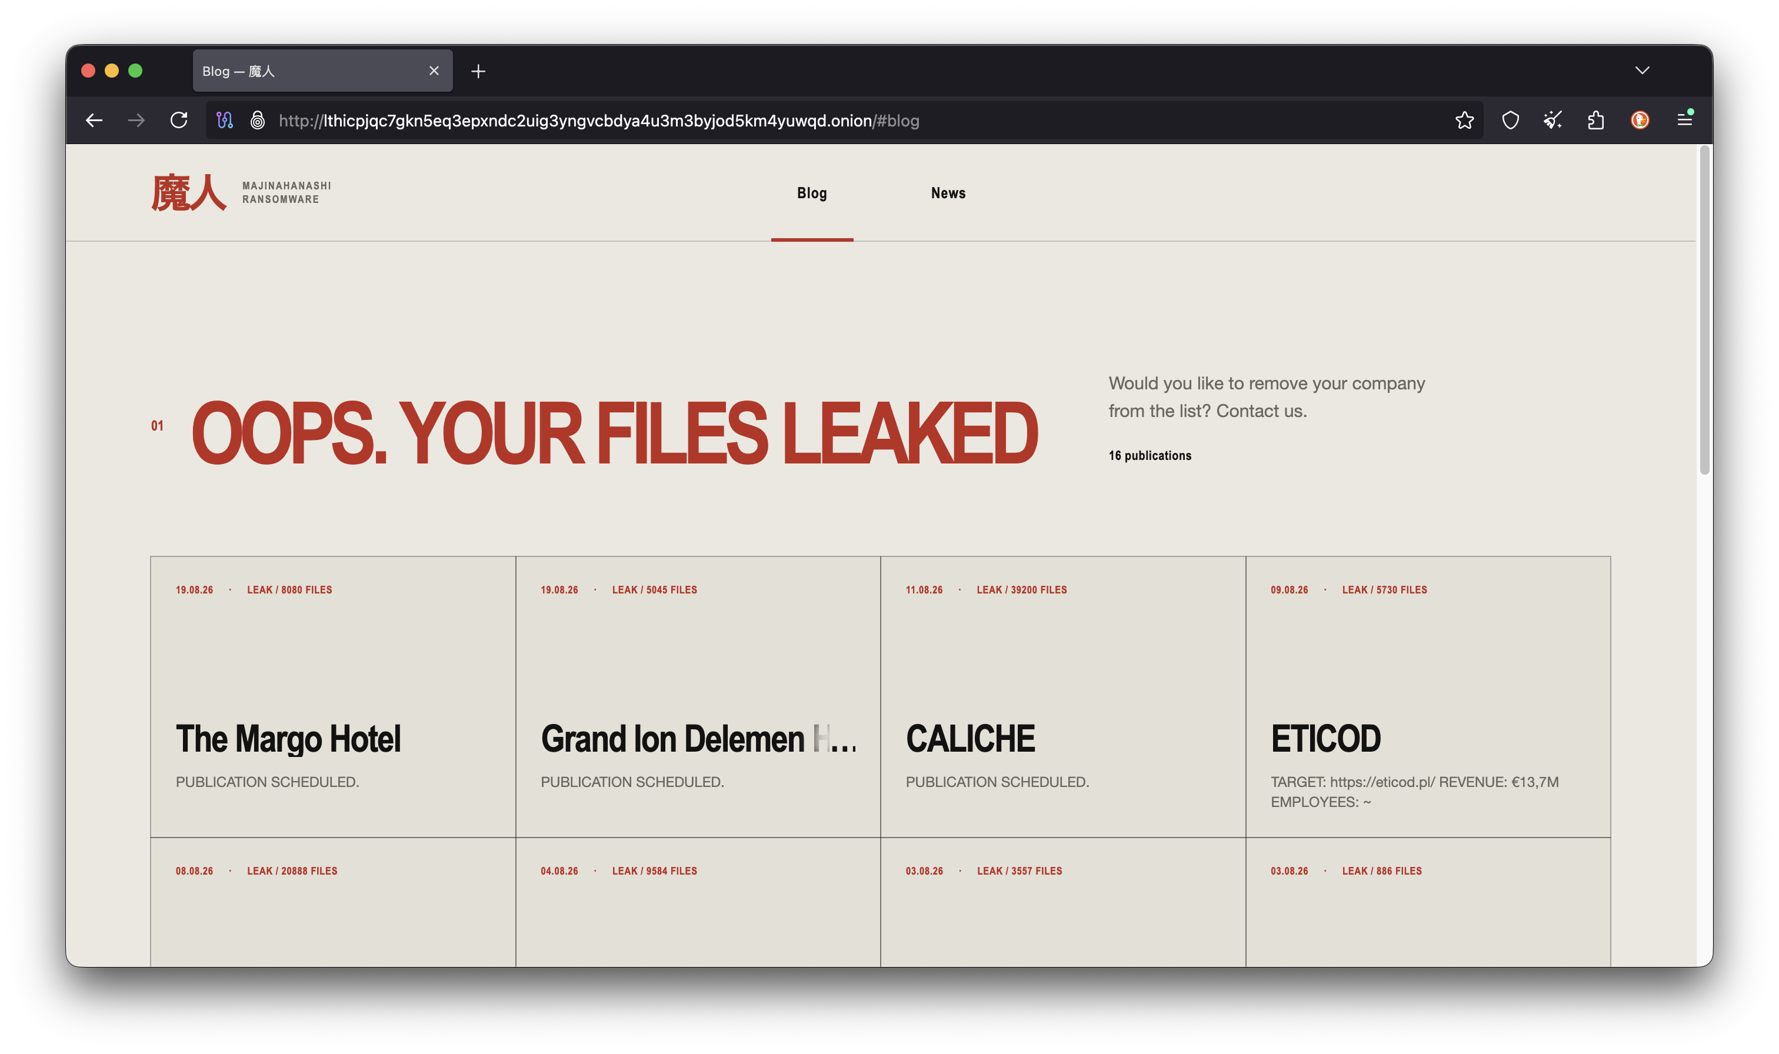
Task: Open the browser hamburger menu
Action: pos(1684,120)
